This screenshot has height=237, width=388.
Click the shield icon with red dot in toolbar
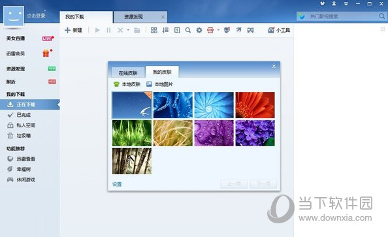click(x=227, y=30)
